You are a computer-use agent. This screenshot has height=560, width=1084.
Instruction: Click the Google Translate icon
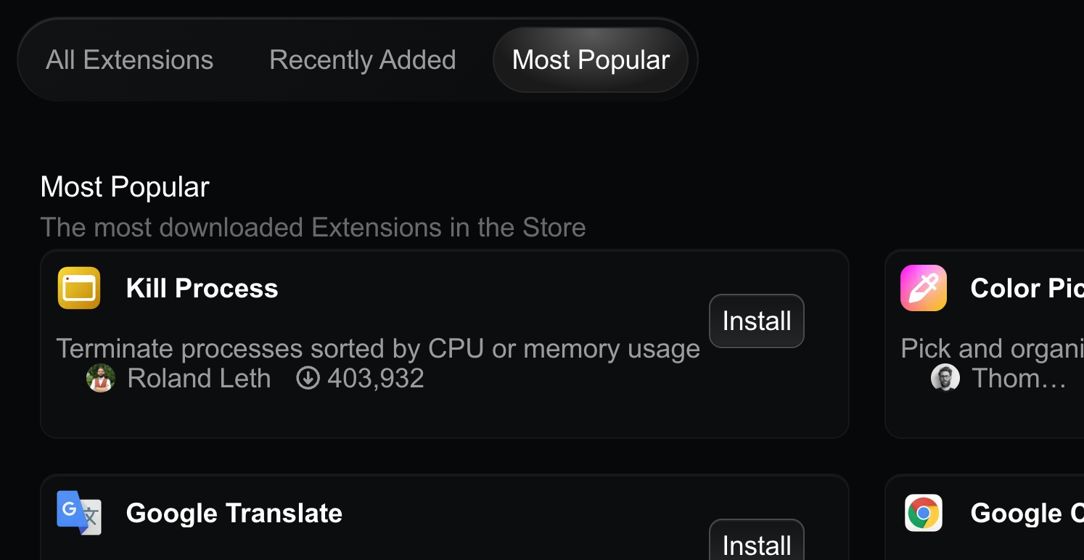(x=79, y=513)
